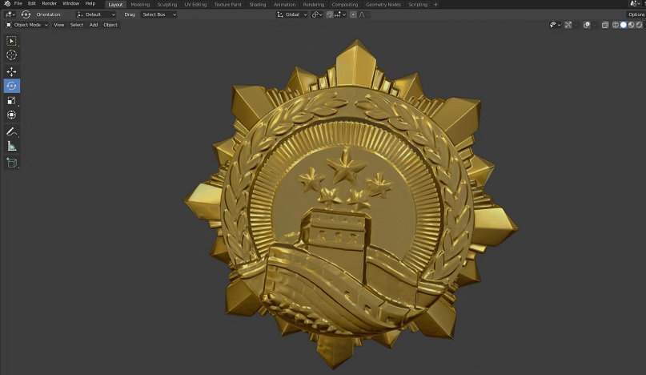Open the viewport Select menu

tap(77, 25)
